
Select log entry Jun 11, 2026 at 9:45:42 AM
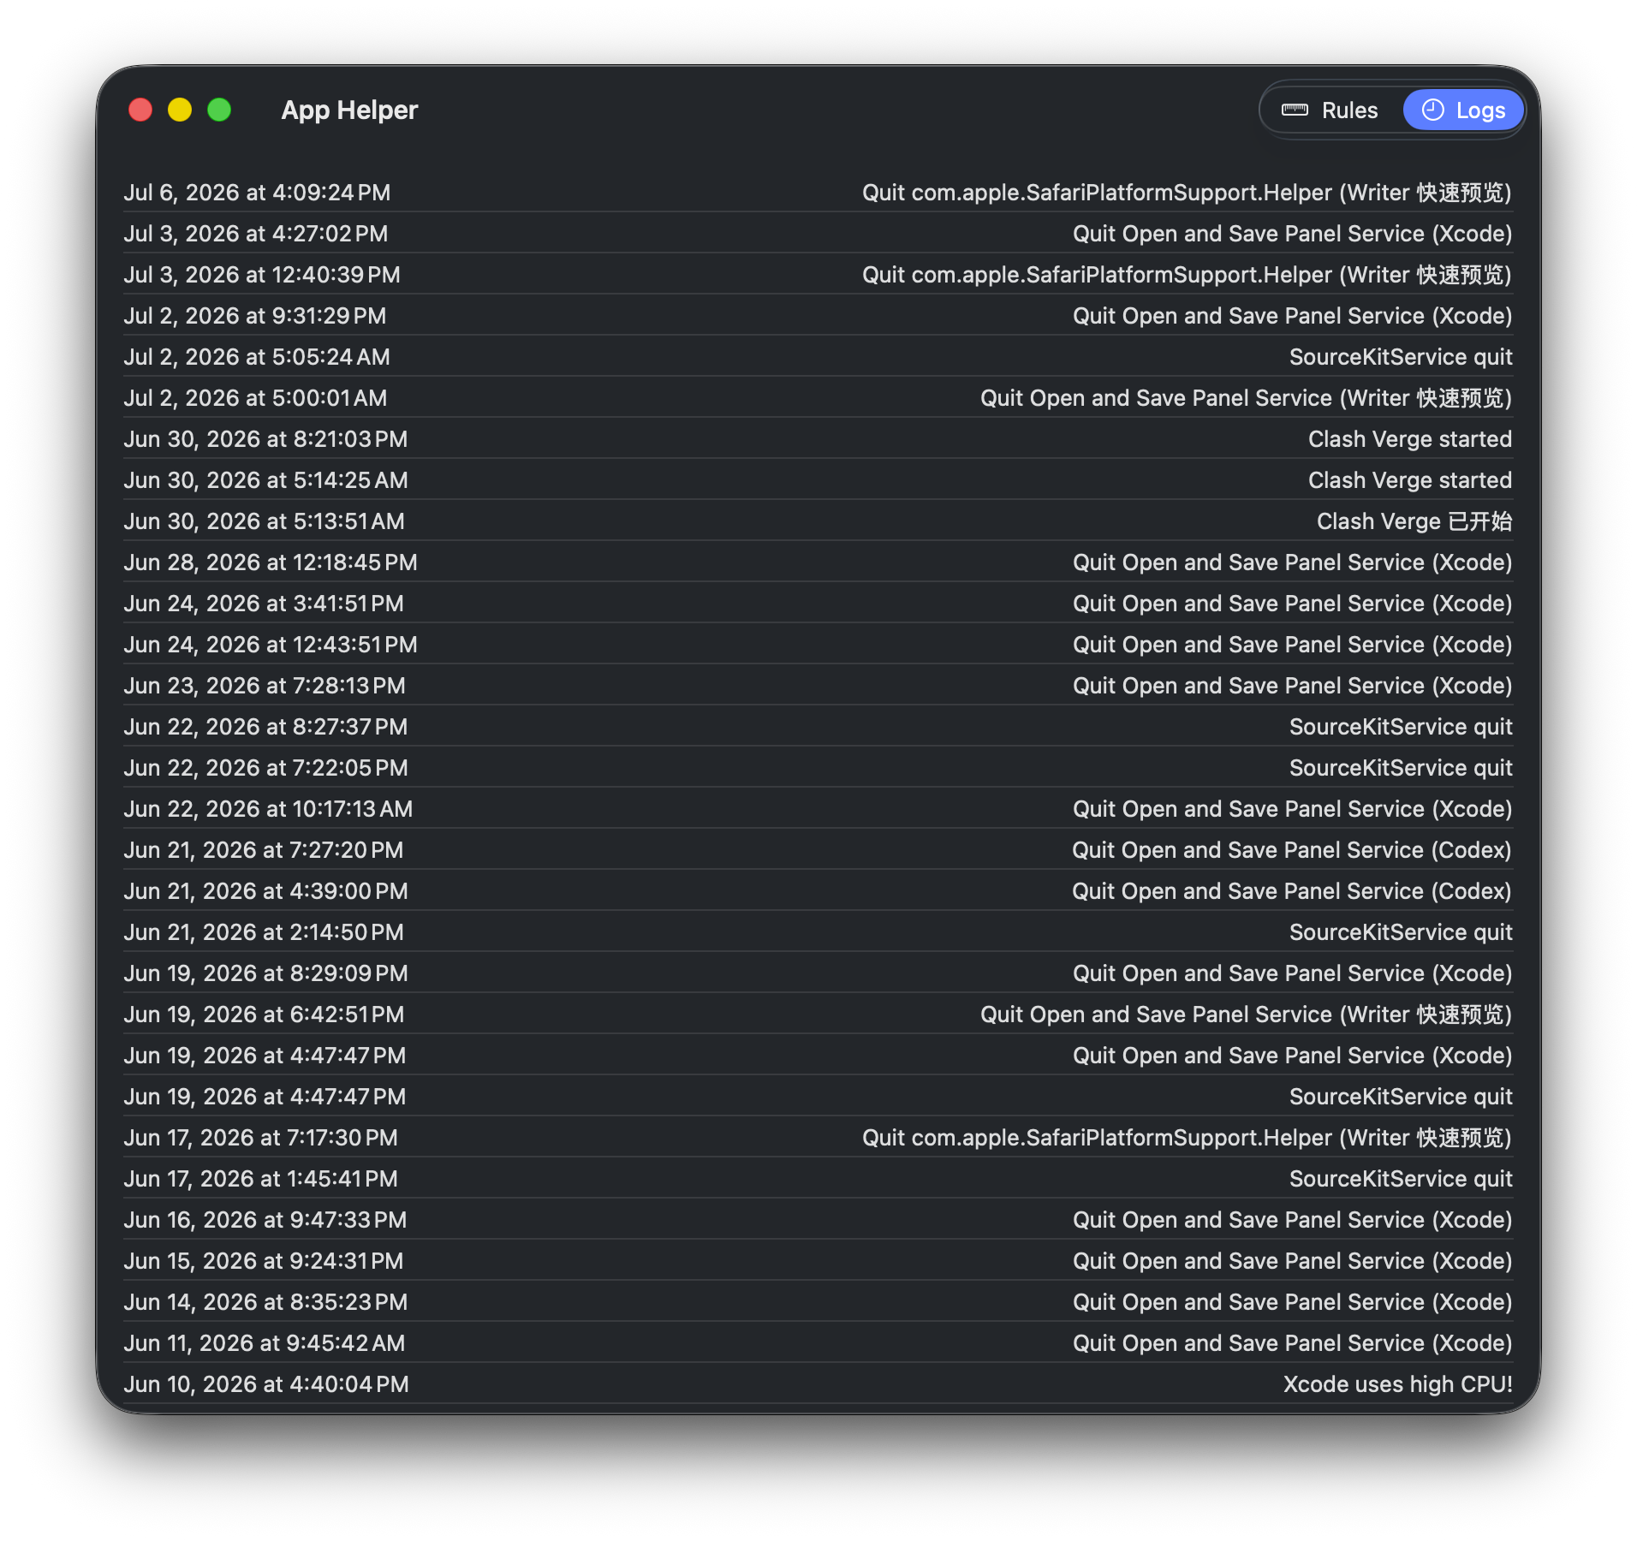818,1343
